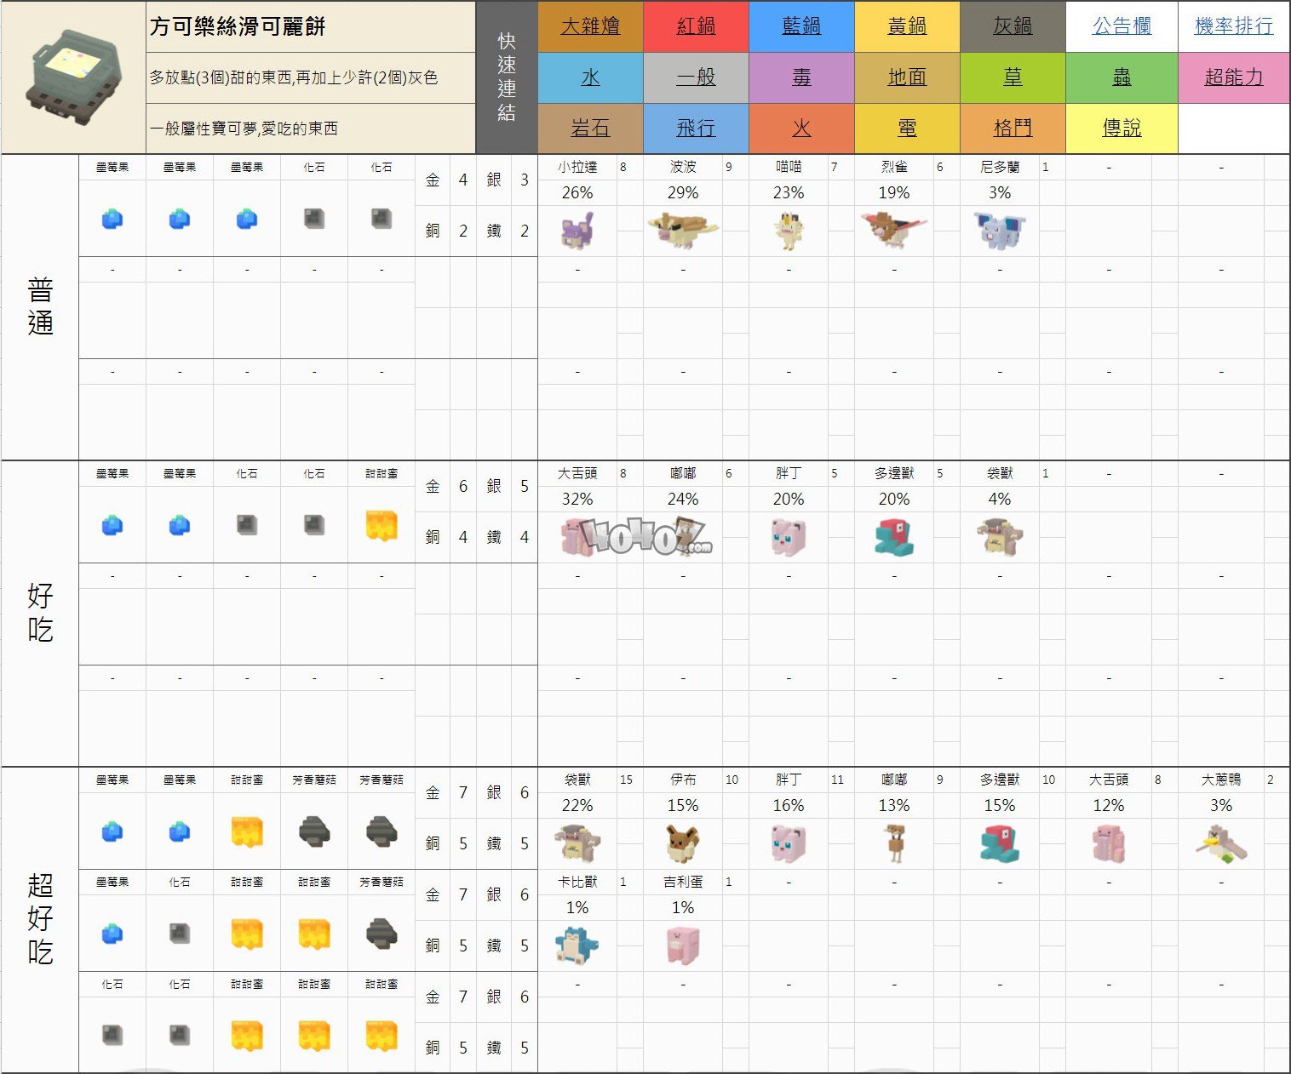The width and height of the screenshot is (1291, 1074).
Task: Go to the 超能力 type link
Action: coord(1234,77)
